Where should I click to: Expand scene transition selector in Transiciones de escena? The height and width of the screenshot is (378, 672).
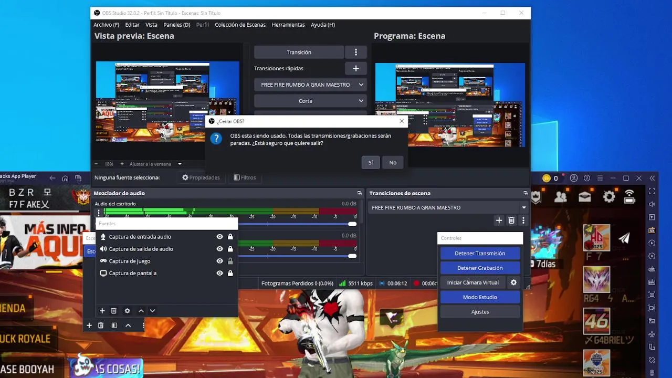[448, 207]
